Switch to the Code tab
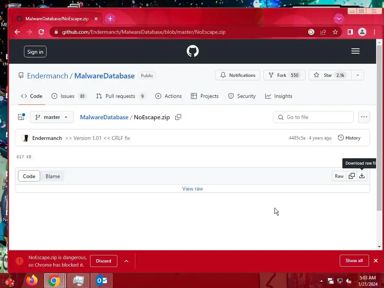384x288 pixels. pyautogui.click(x=31, y=96)
